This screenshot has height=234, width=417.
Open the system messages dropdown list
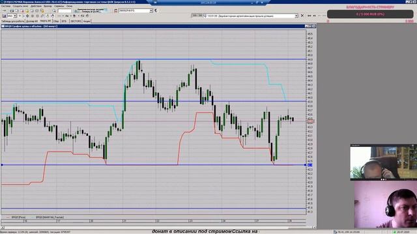pyautogui.click(x=296, y=16)
